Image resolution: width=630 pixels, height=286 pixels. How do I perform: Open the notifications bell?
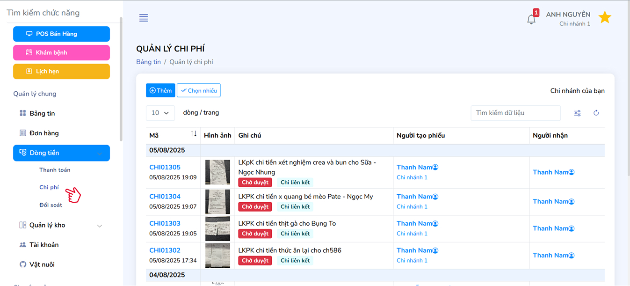(x=531, y=19)
